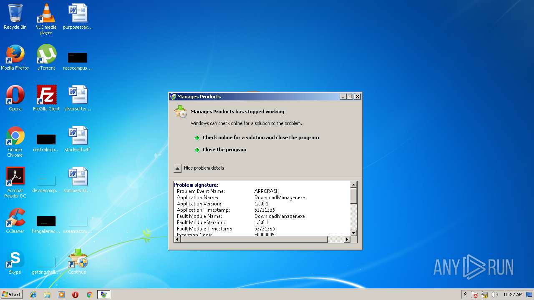Image resolution: width=534 pixels, height=300 pixels.
Task: Open Skype desktop shortcut
Action: 15,262
